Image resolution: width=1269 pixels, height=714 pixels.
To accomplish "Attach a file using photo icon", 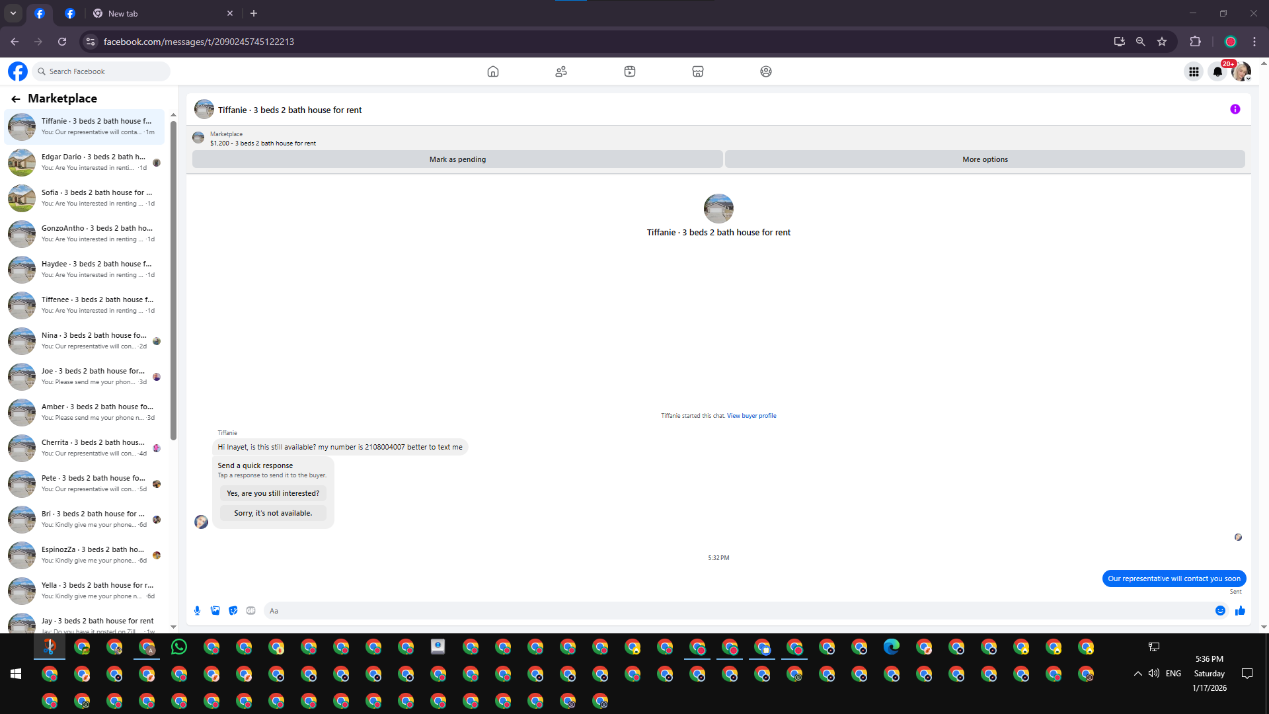I will coord(215,611).
